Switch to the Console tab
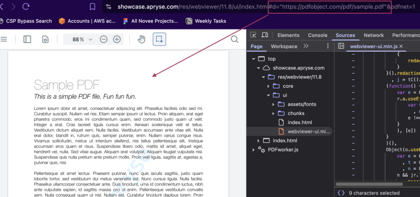Screen dimensions: 420x197 (317, 35)
